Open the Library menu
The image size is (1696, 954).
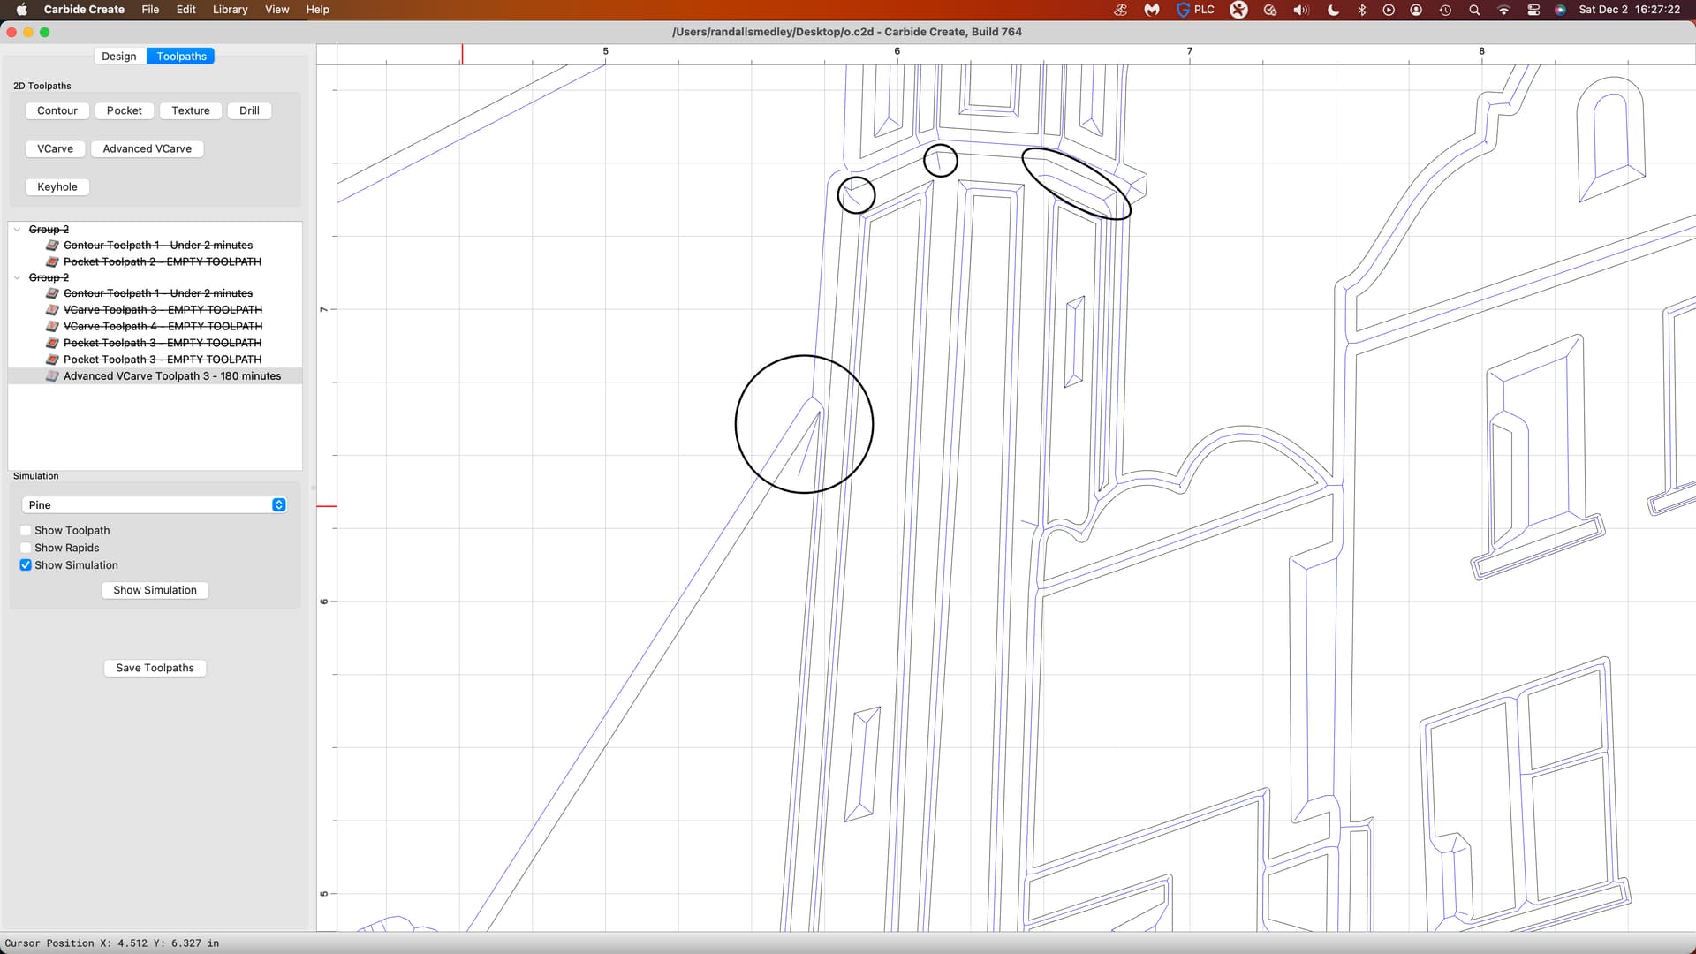pos(230,10)
